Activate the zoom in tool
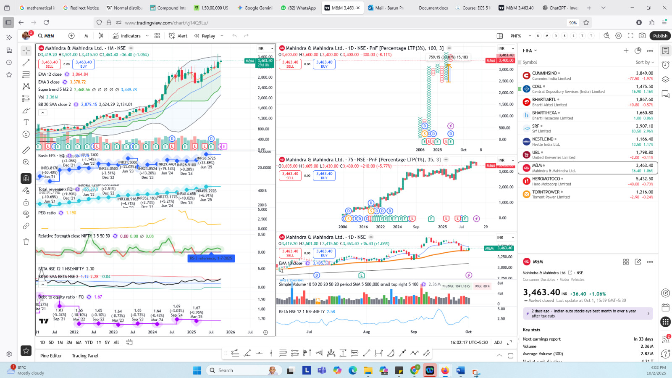The width and height of the screenshot is (672, 378). click(26, 162)
